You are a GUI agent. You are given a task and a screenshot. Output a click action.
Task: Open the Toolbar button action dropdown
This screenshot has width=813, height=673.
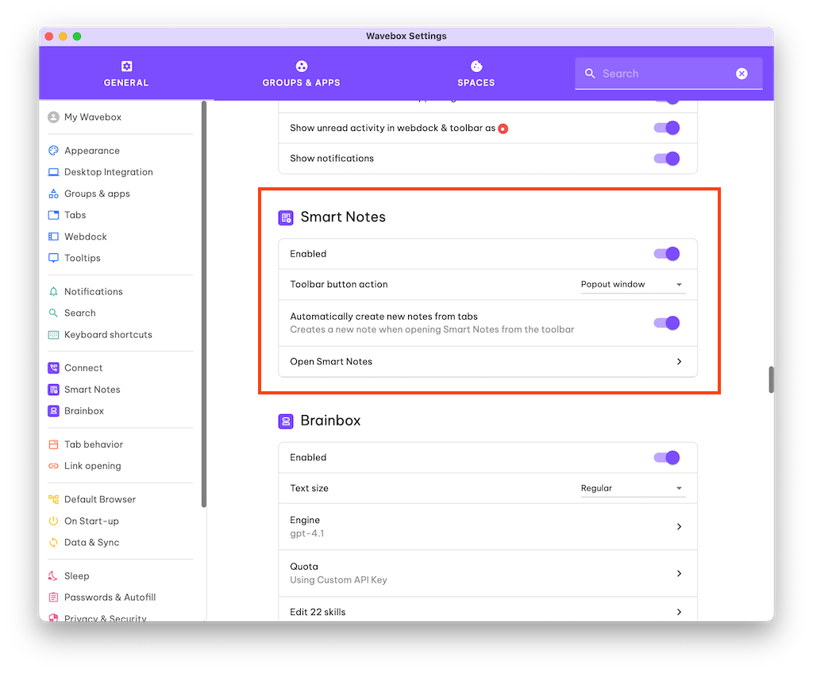pos(633,285)
